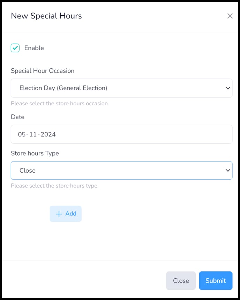Click the gray Close button in footer
Image resolution: width=240 pixels, height=300 pixels.
(181, 280)
